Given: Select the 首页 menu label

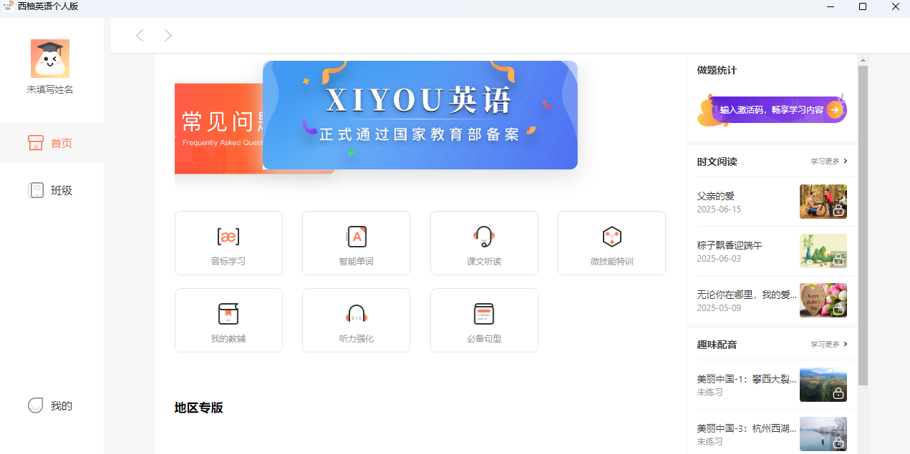Looking at the screenshot, I should pyautogui.click(x=62, y=143).
